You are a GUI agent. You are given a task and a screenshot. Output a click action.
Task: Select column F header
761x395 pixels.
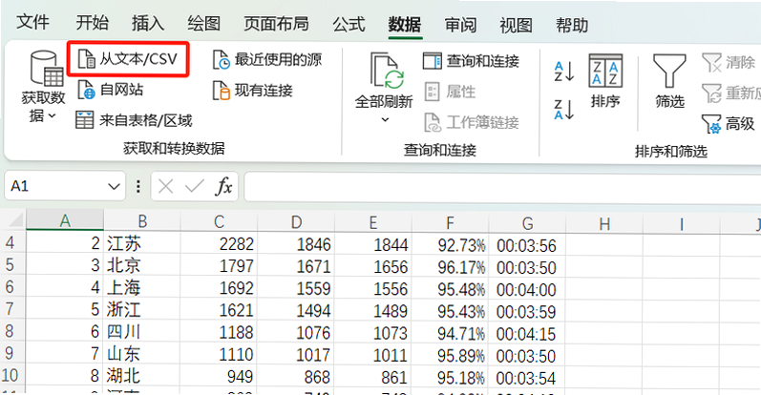click(450, 223)
